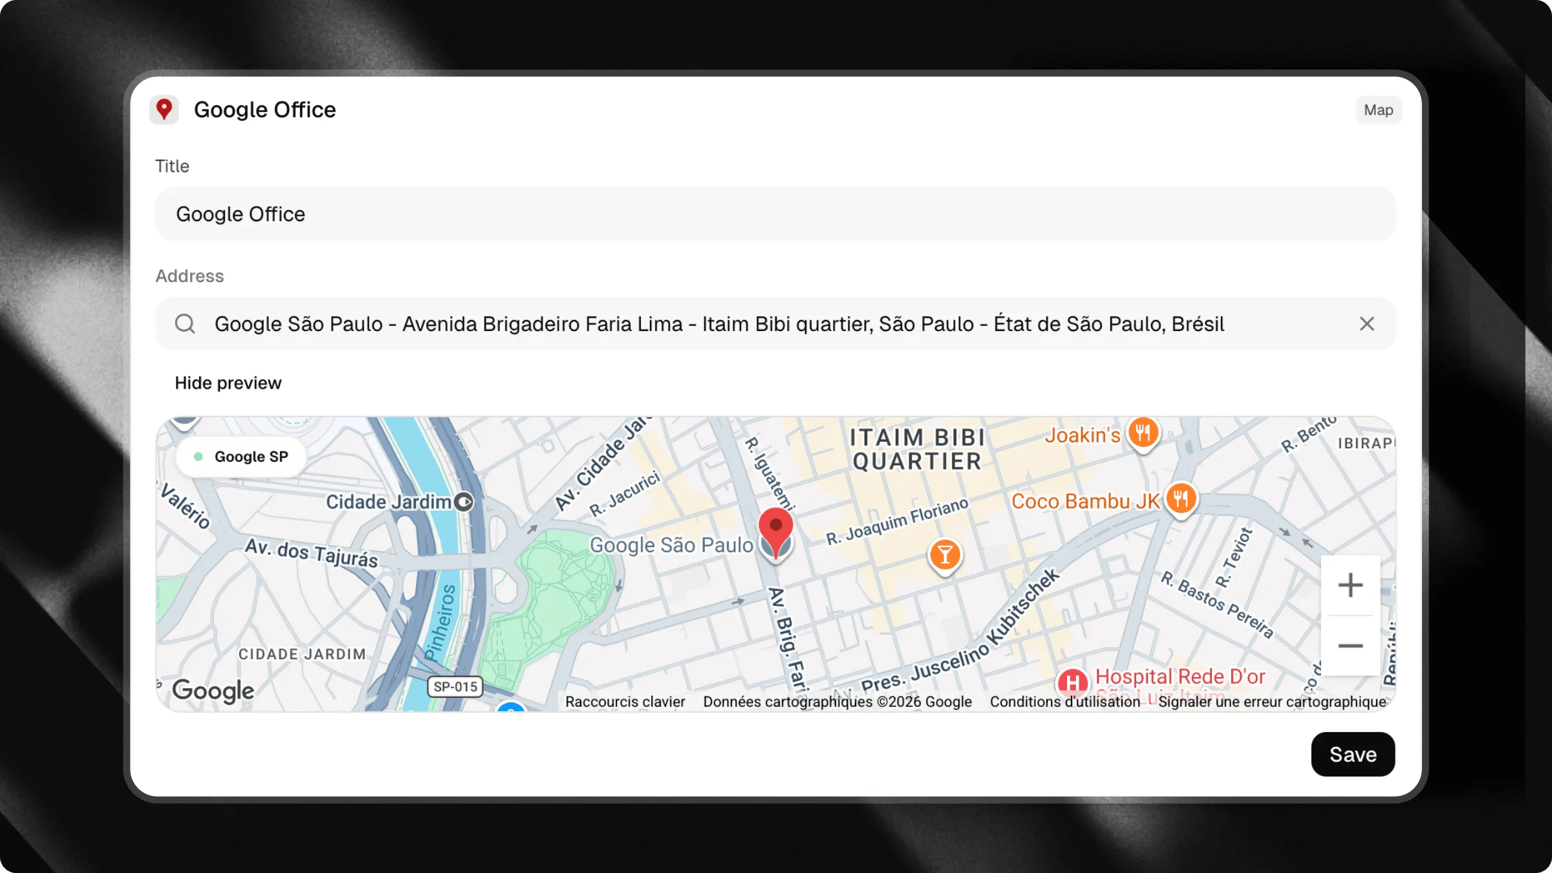Click the Google logo on map

pyautogui.click(x=213, y=691)
